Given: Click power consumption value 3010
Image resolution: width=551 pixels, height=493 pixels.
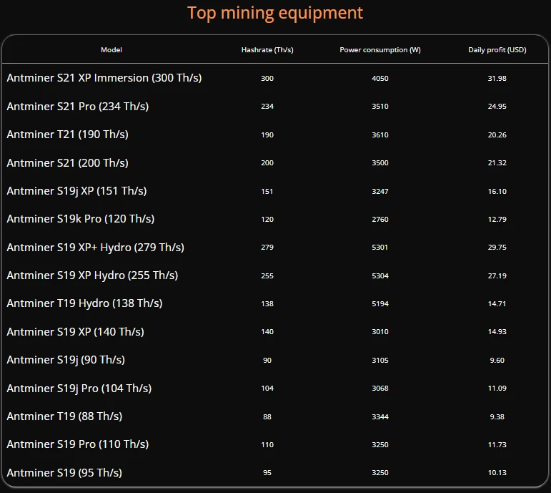Looking at the screenshot, I should 380,332.
